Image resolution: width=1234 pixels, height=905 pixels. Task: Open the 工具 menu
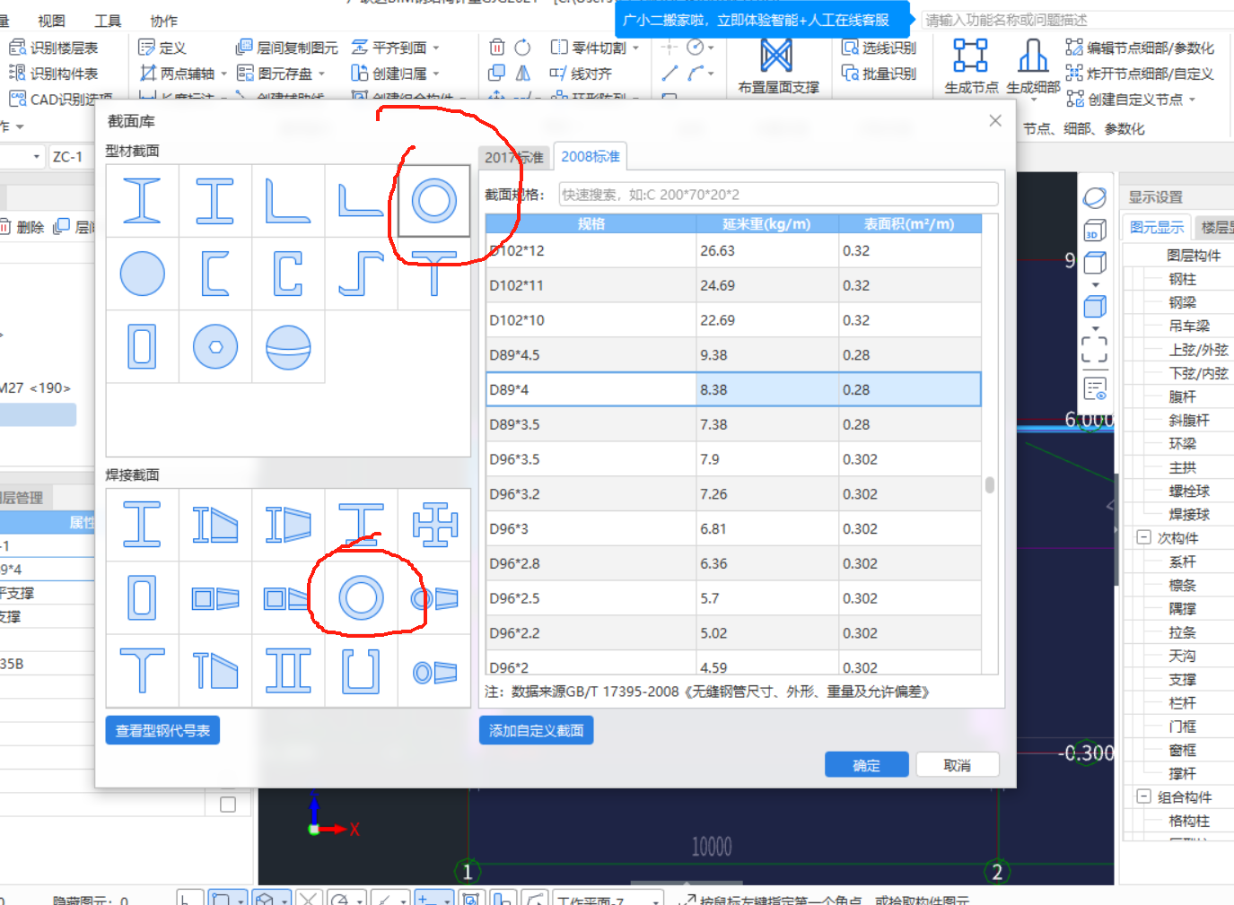tap(108, 21)
